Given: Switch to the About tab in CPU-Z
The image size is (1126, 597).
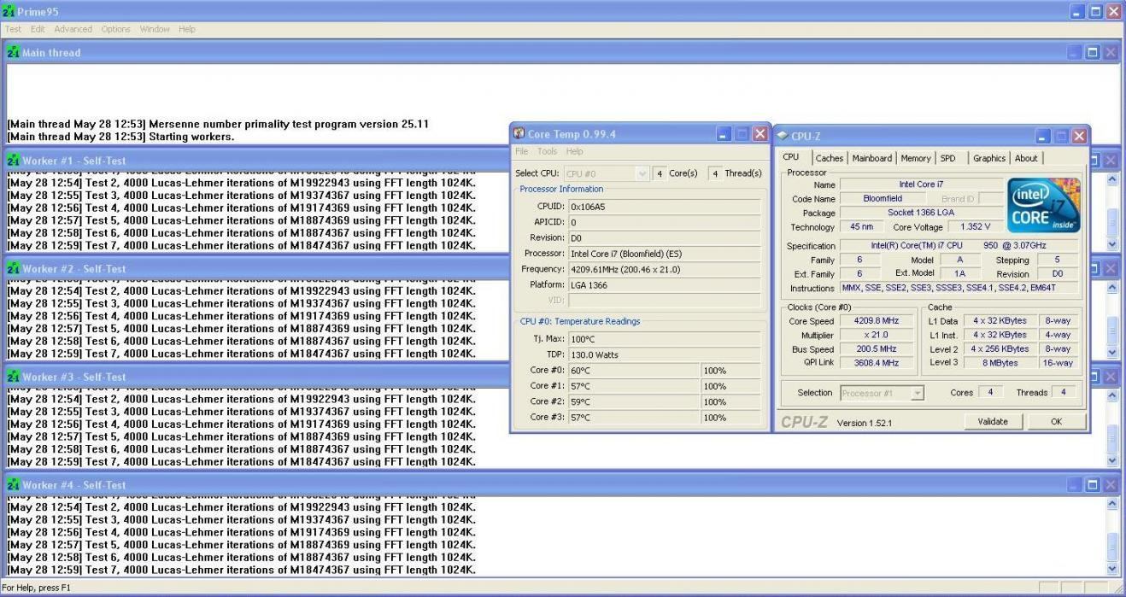Looking at the screenshot, I should pos(1026,158).
